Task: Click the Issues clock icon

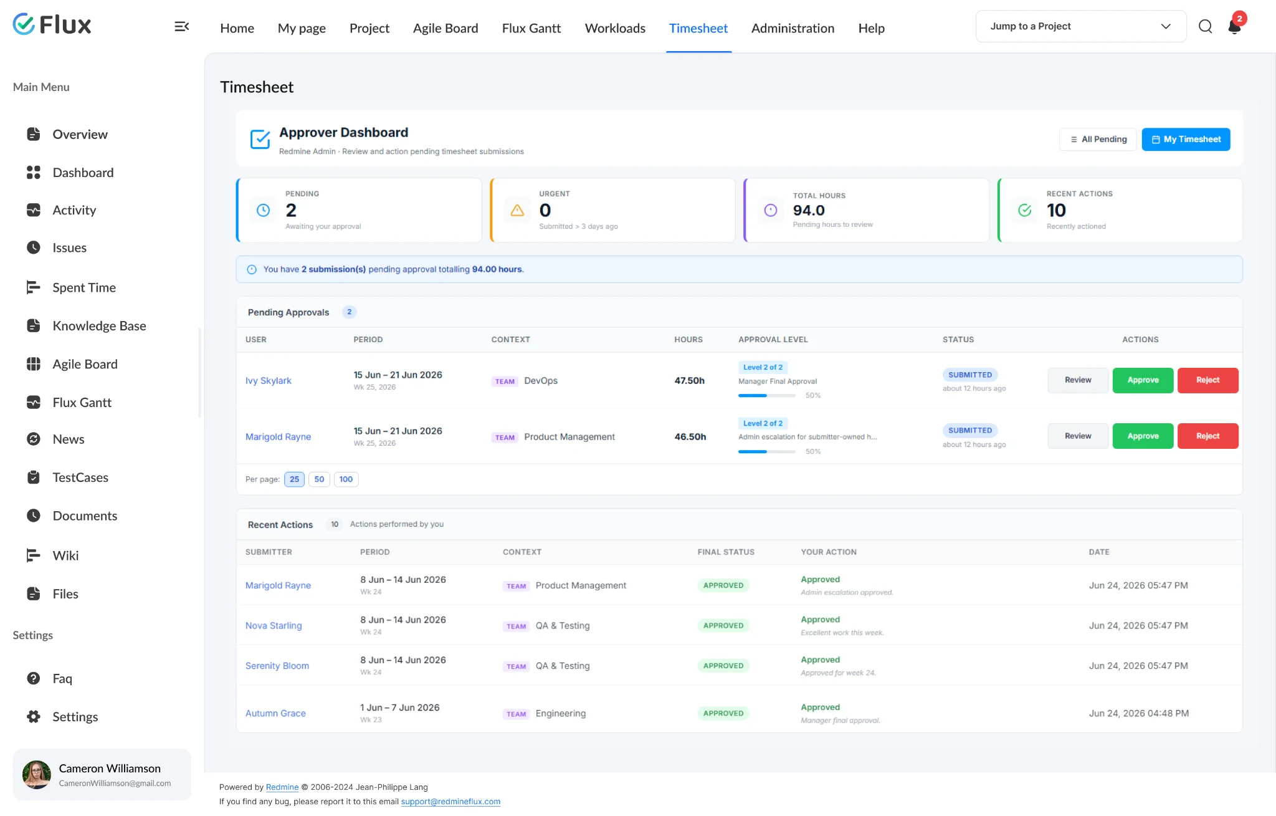Action: click(x=34, y=247)
